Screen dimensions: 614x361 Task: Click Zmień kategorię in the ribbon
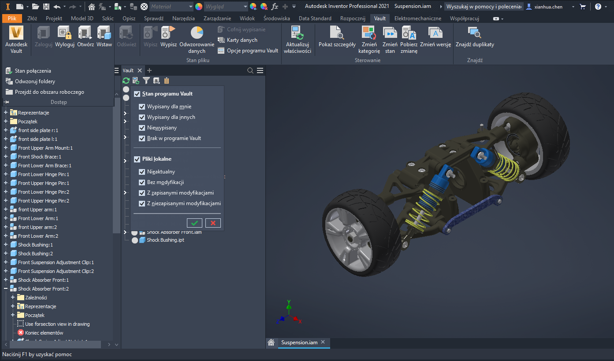click(369, 40)
